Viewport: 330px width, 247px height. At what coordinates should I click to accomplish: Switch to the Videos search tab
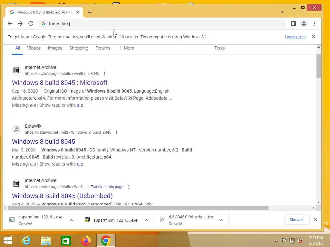[34, 48]
